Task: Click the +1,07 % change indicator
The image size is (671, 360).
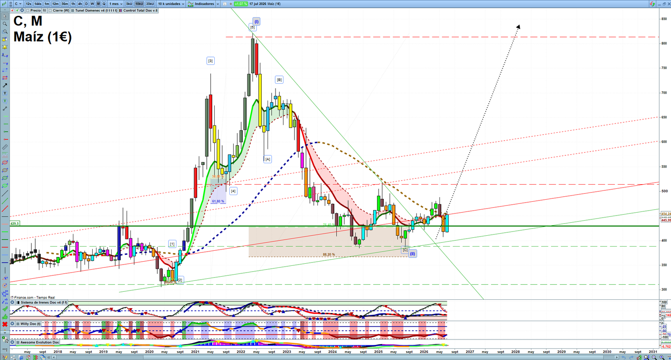Action: point(241,4)
